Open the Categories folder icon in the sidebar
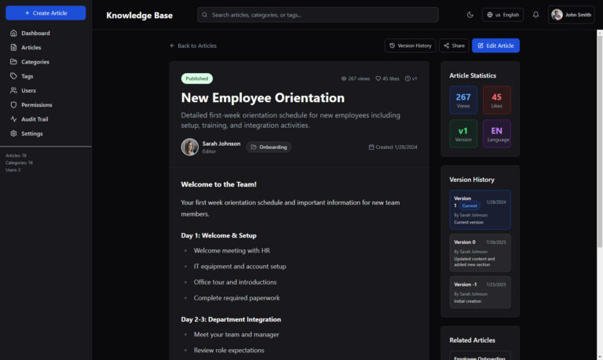Screen dimensions: 603x360 pos(13,62)
